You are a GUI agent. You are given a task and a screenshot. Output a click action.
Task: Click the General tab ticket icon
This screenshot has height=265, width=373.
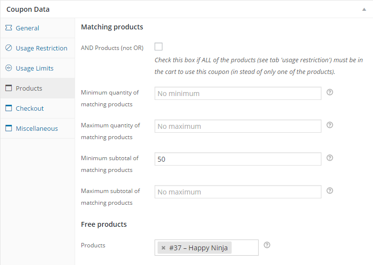point(8,28)
